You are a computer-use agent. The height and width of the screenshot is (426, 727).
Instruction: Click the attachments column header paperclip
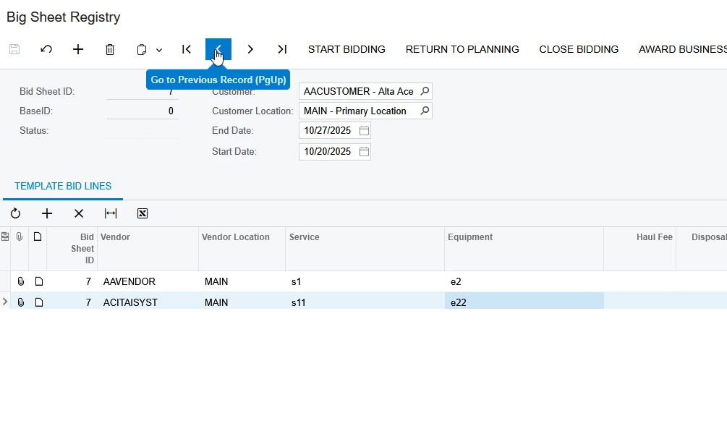pos(20,237)
